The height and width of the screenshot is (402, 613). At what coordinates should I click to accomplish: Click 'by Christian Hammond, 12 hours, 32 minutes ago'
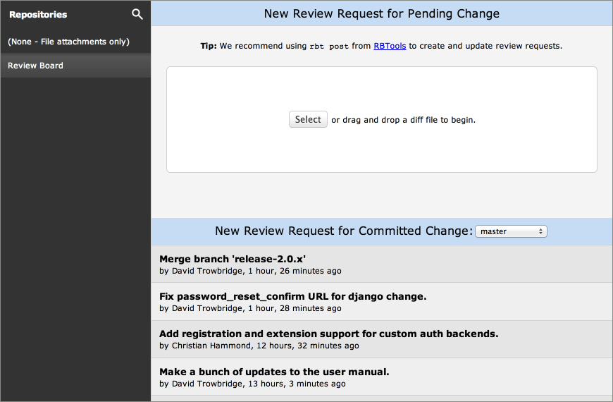click(259, 346)
